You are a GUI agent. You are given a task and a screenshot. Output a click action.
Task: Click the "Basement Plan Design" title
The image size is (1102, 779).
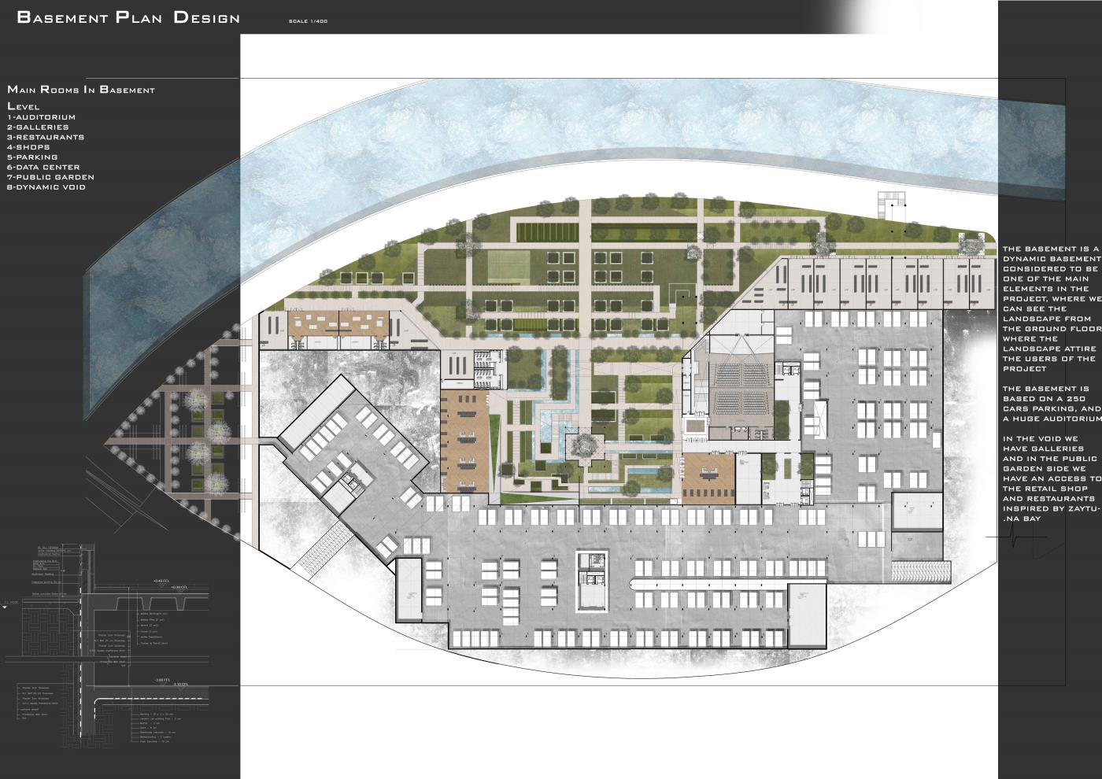[128, 17]
